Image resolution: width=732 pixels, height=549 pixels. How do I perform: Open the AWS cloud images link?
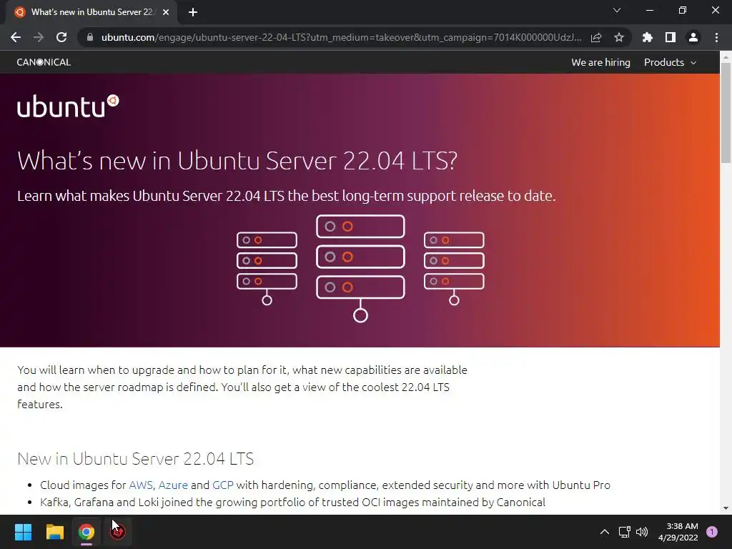(141, 485)
